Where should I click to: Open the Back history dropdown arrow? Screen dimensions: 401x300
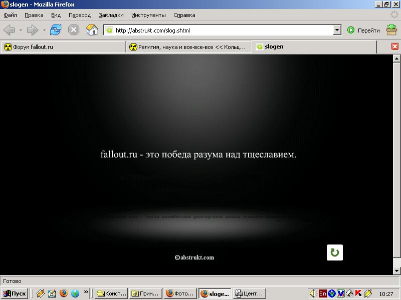pyautogui.click(x=21, y=30)
